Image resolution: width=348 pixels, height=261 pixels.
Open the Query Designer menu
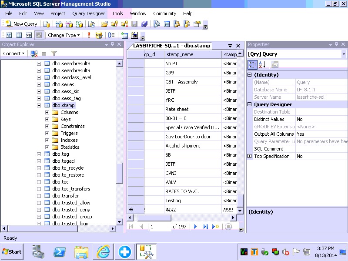pyautogui.click(x=88, y=13)
